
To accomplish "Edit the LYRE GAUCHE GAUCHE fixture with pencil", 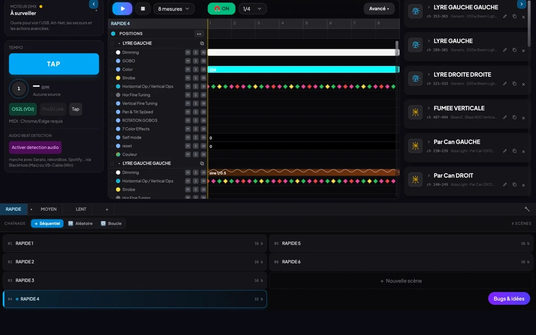I will coord(505,17).
